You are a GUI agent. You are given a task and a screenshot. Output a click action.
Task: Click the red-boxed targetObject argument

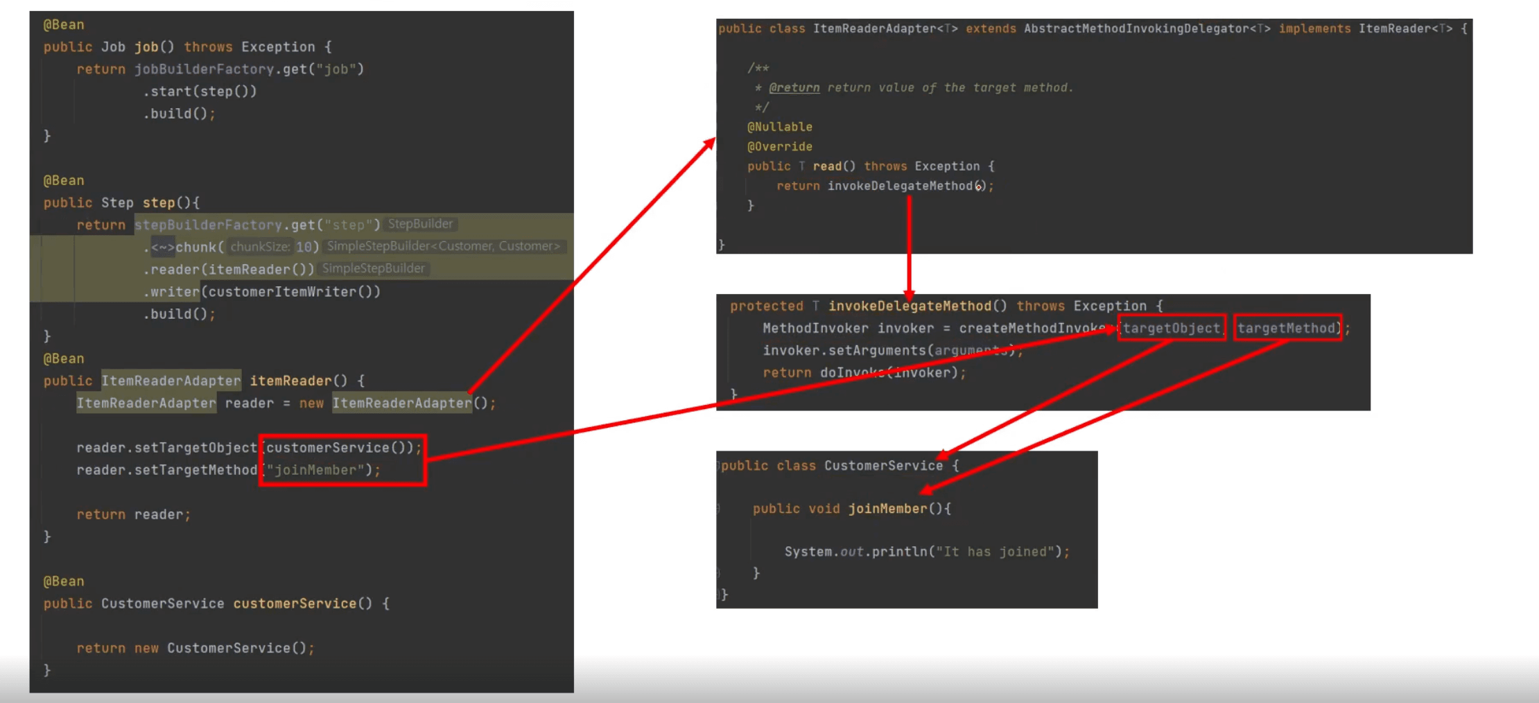[1171, 328]
